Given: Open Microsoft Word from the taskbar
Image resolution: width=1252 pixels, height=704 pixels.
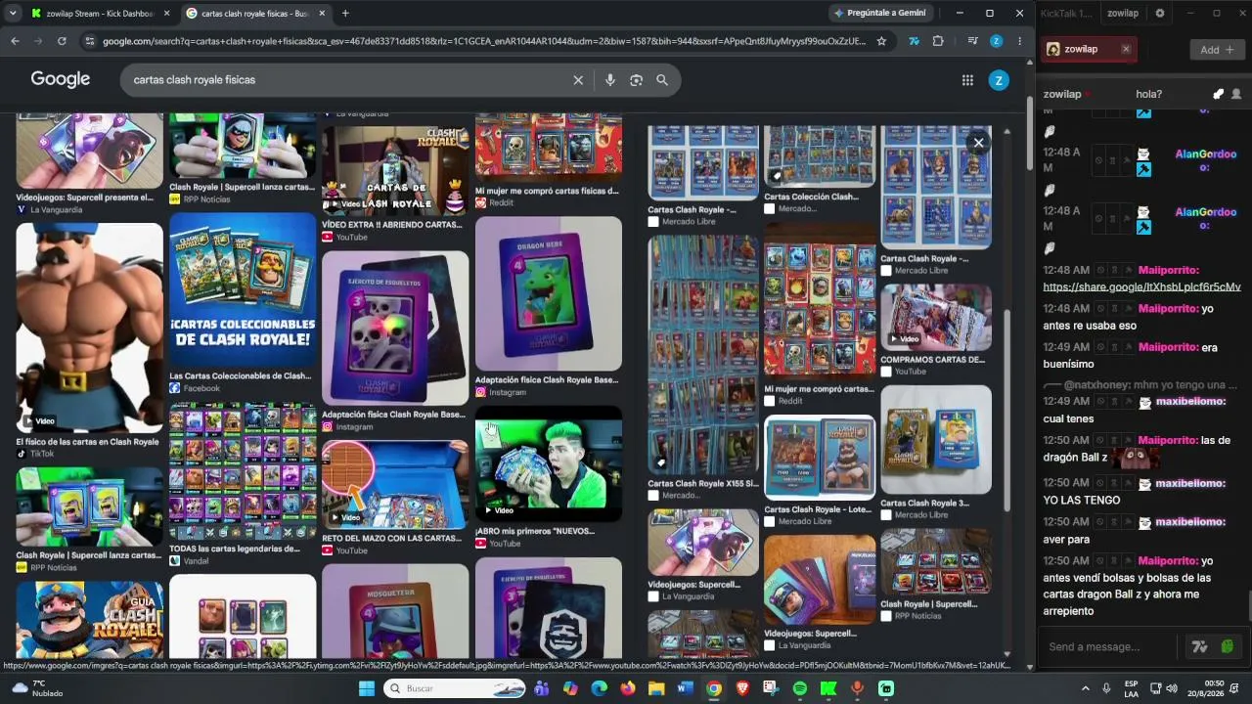Looking at the screenshot, I should (685, 688).
